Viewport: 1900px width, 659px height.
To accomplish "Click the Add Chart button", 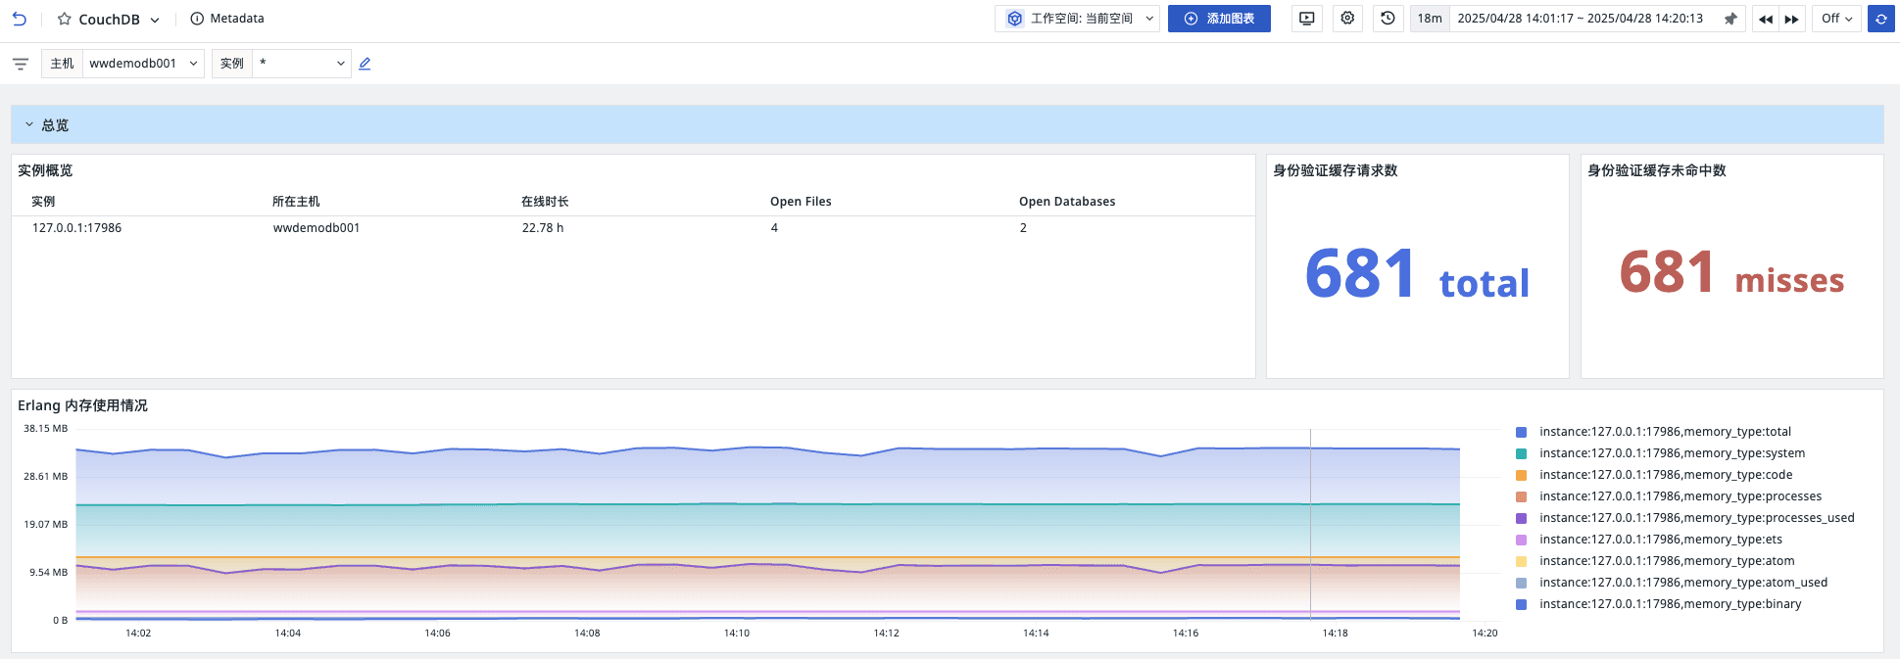I will 1219,19.
